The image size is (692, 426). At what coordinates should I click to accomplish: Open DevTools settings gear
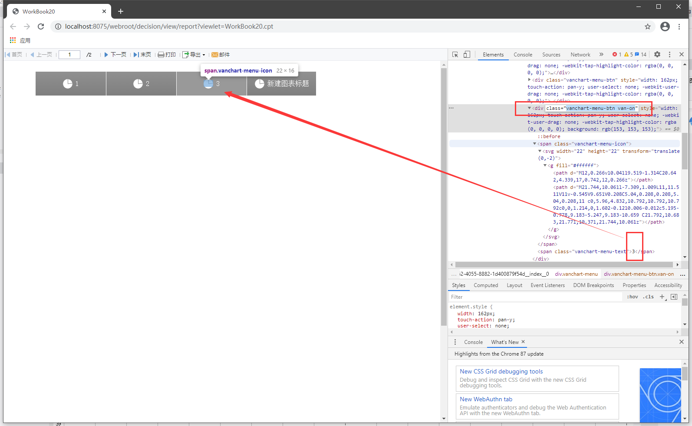[x=657, y=54]
